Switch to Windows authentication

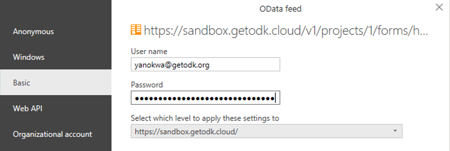(x=56, y=57)
